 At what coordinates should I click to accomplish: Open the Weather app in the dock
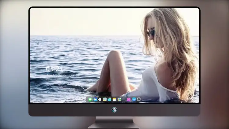tap(95, 99)
